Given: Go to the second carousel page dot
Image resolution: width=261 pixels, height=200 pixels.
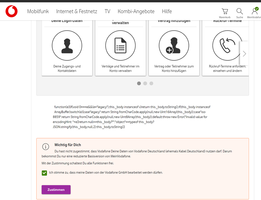Looking at the screenshot, I should [145, 83].
